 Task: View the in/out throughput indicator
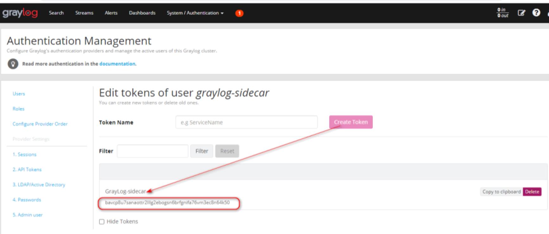(503, 13)
